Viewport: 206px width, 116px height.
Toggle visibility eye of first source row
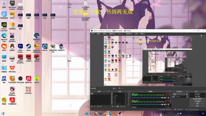tap(126, 94)
